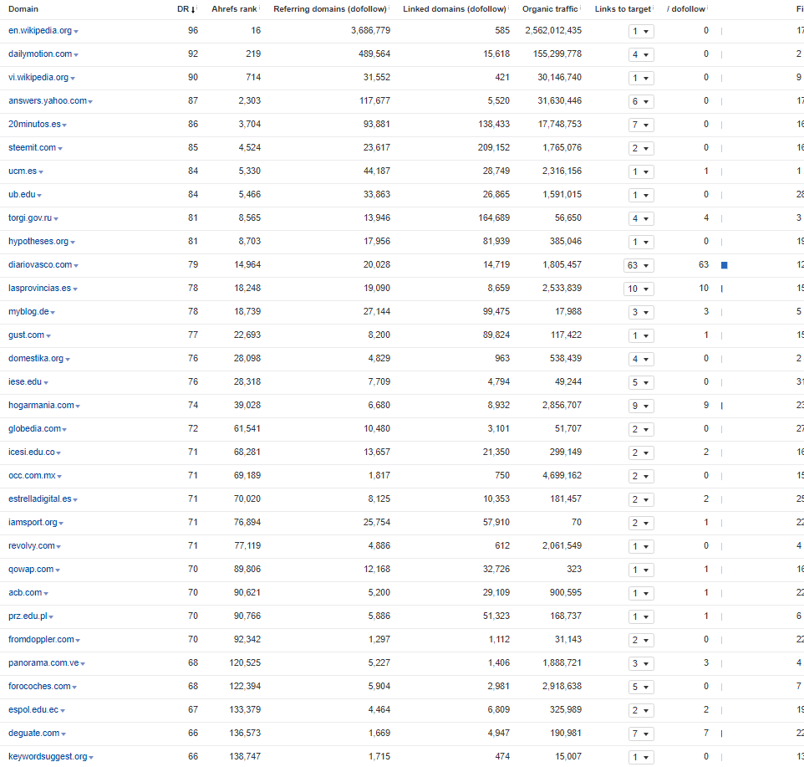Image resolution: width=804 pixels, height=767 pixels.
Task: Open the en.wikipedia.org domain link
Action: click(x=40, y=31)
